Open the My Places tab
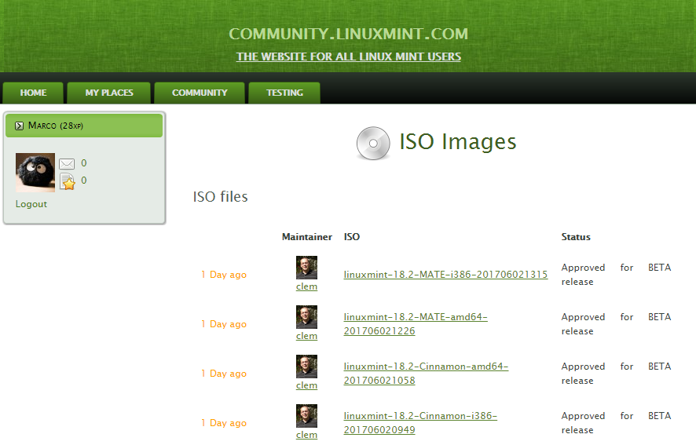696x445 pixels. (108, 93)
